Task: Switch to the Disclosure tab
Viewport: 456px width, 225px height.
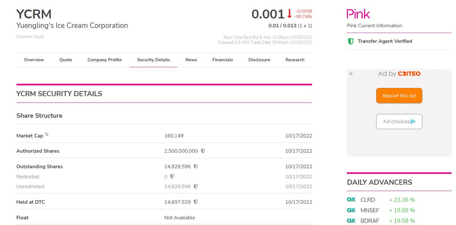Action: (259, 60)
